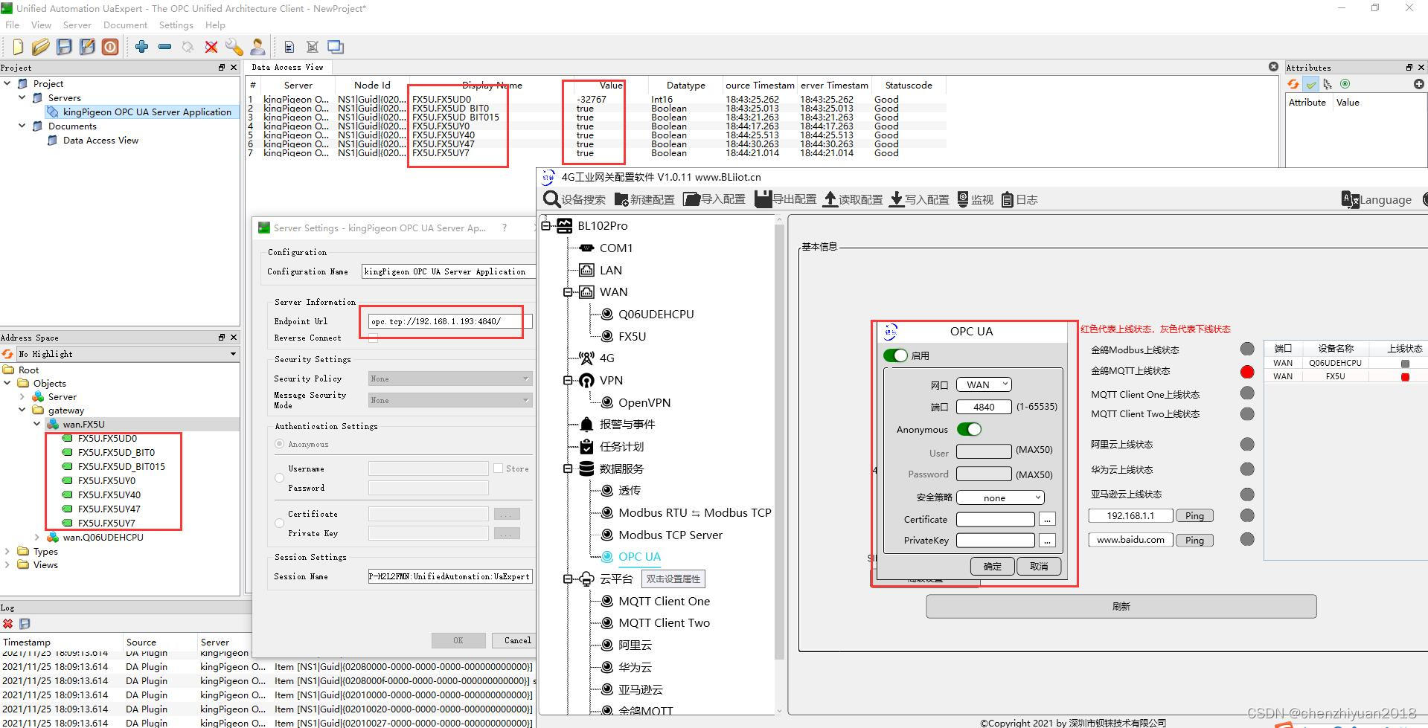Click Ping button next to www.baidu.com
The image size is (1428, 728).
tap(1194, 540)
